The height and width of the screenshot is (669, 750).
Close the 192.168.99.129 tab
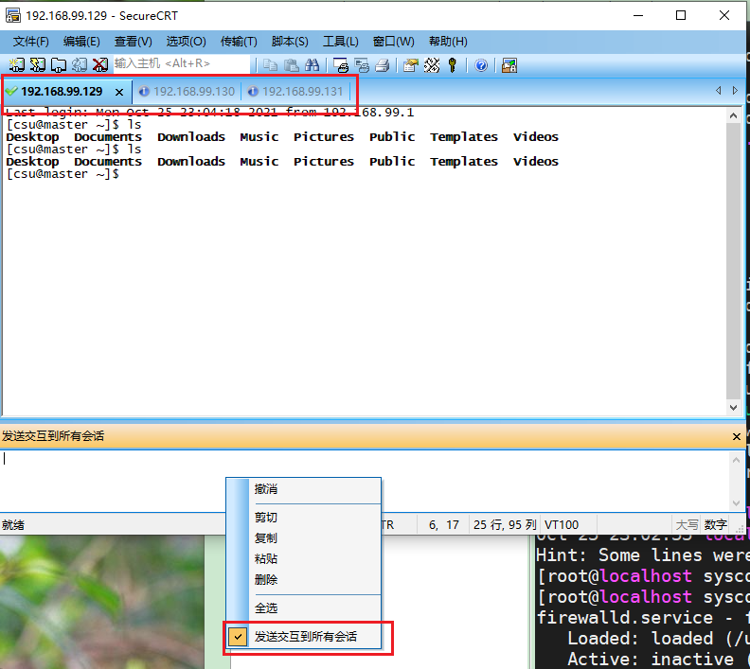click(x=119, y=92)
